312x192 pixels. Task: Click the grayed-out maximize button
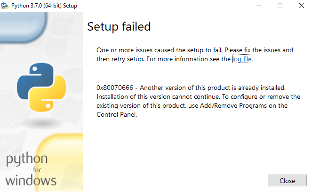point(280,6)
